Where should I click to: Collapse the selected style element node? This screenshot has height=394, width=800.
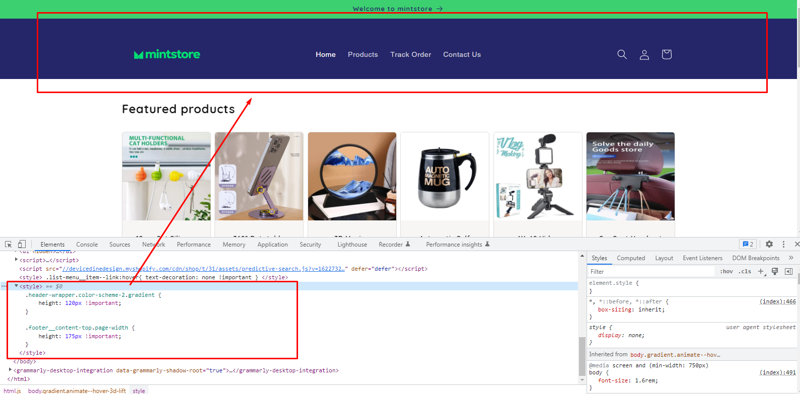click(16, 286)
